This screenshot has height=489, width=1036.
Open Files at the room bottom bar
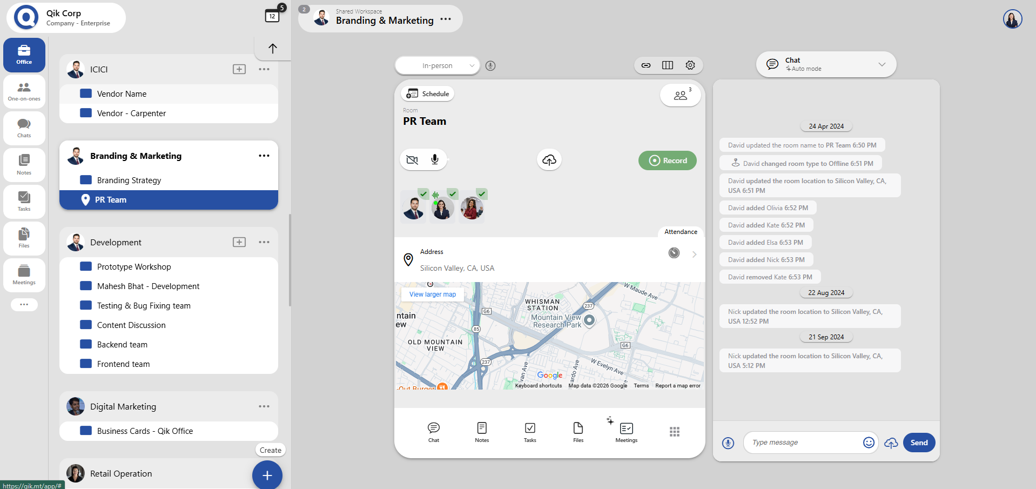578,432
